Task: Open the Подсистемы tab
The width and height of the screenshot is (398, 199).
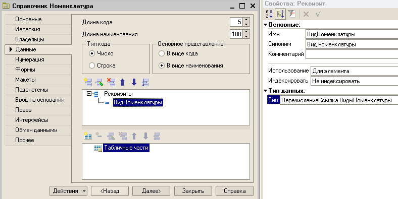Action: pyautogui.click(x=38, y=90)
